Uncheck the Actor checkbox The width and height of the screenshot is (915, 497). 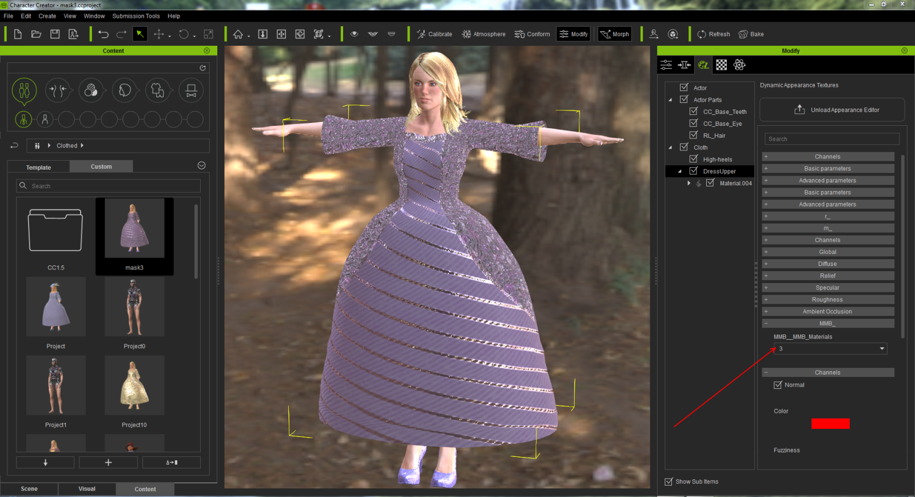(x=684, y=88)
